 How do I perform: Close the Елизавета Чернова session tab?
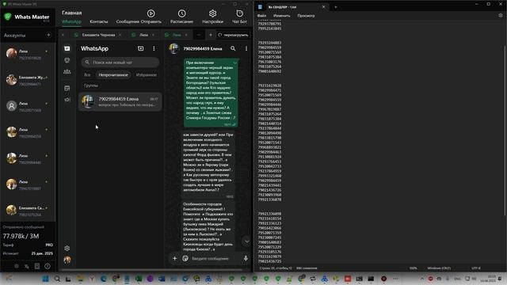click(120, 35)
